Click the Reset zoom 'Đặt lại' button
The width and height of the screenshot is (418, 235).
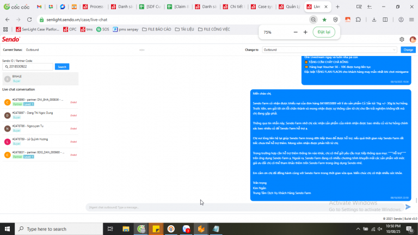(324, 32)
